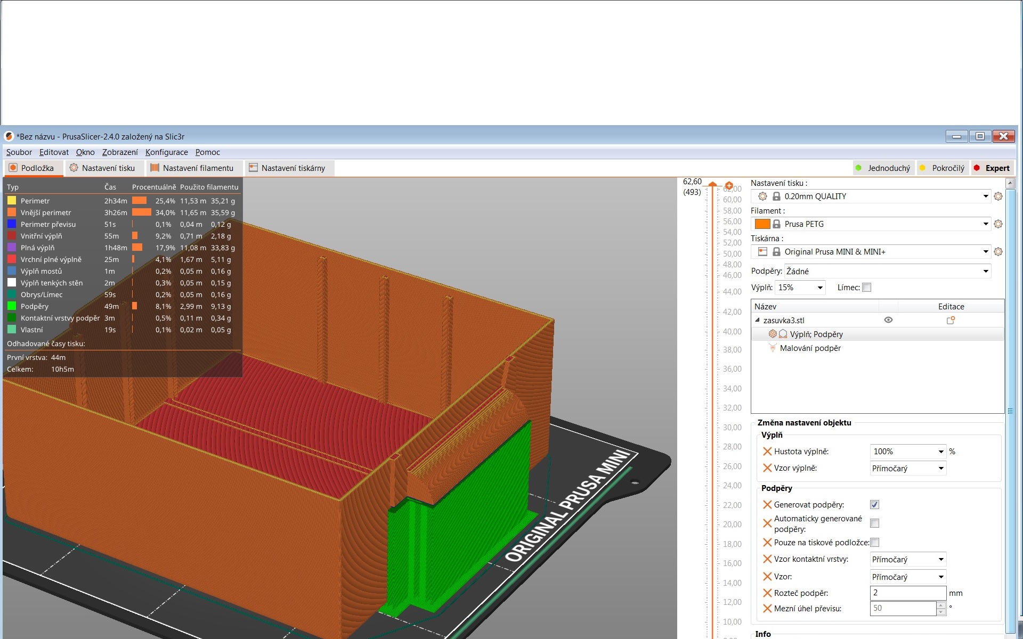This screenshot has height=639, width=1023.
Task: Click the add color change plus on layer slider
Action: coord(729,185)
